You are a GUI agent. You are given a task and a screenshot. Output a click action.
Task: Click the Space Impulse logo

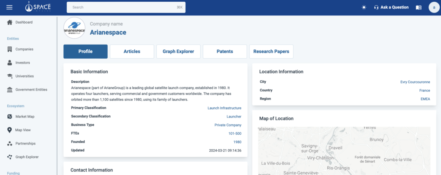tap(38, 6)
